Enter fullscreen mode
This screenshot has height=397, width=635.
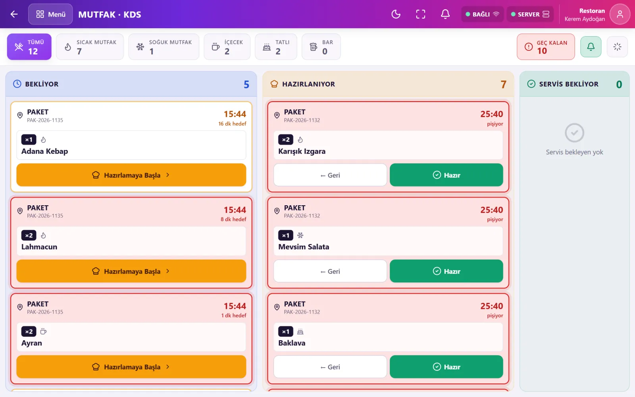(x=421, y=14)
